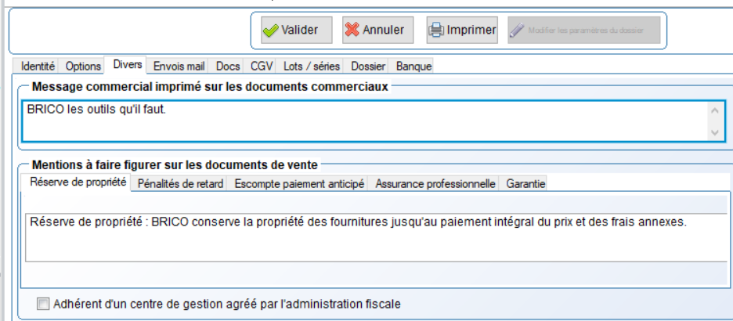
Task: Click the printer Imprimer icon
Action: click(x=436, y=31)
